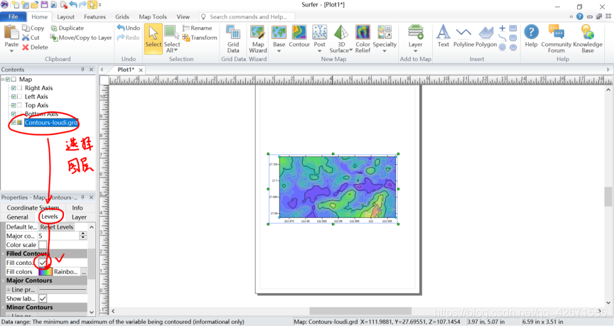Viewport: 614px width, 326px height.
Task: Click the Duplicate command
Action: coord(68,28)
